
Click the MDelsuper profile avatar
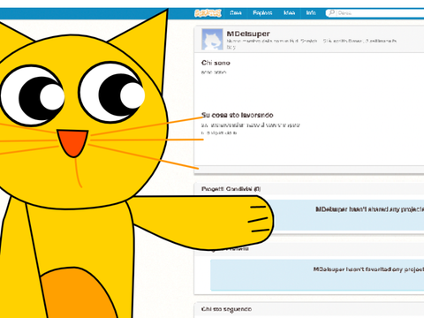pyautogui.click(x=212, y=40)
